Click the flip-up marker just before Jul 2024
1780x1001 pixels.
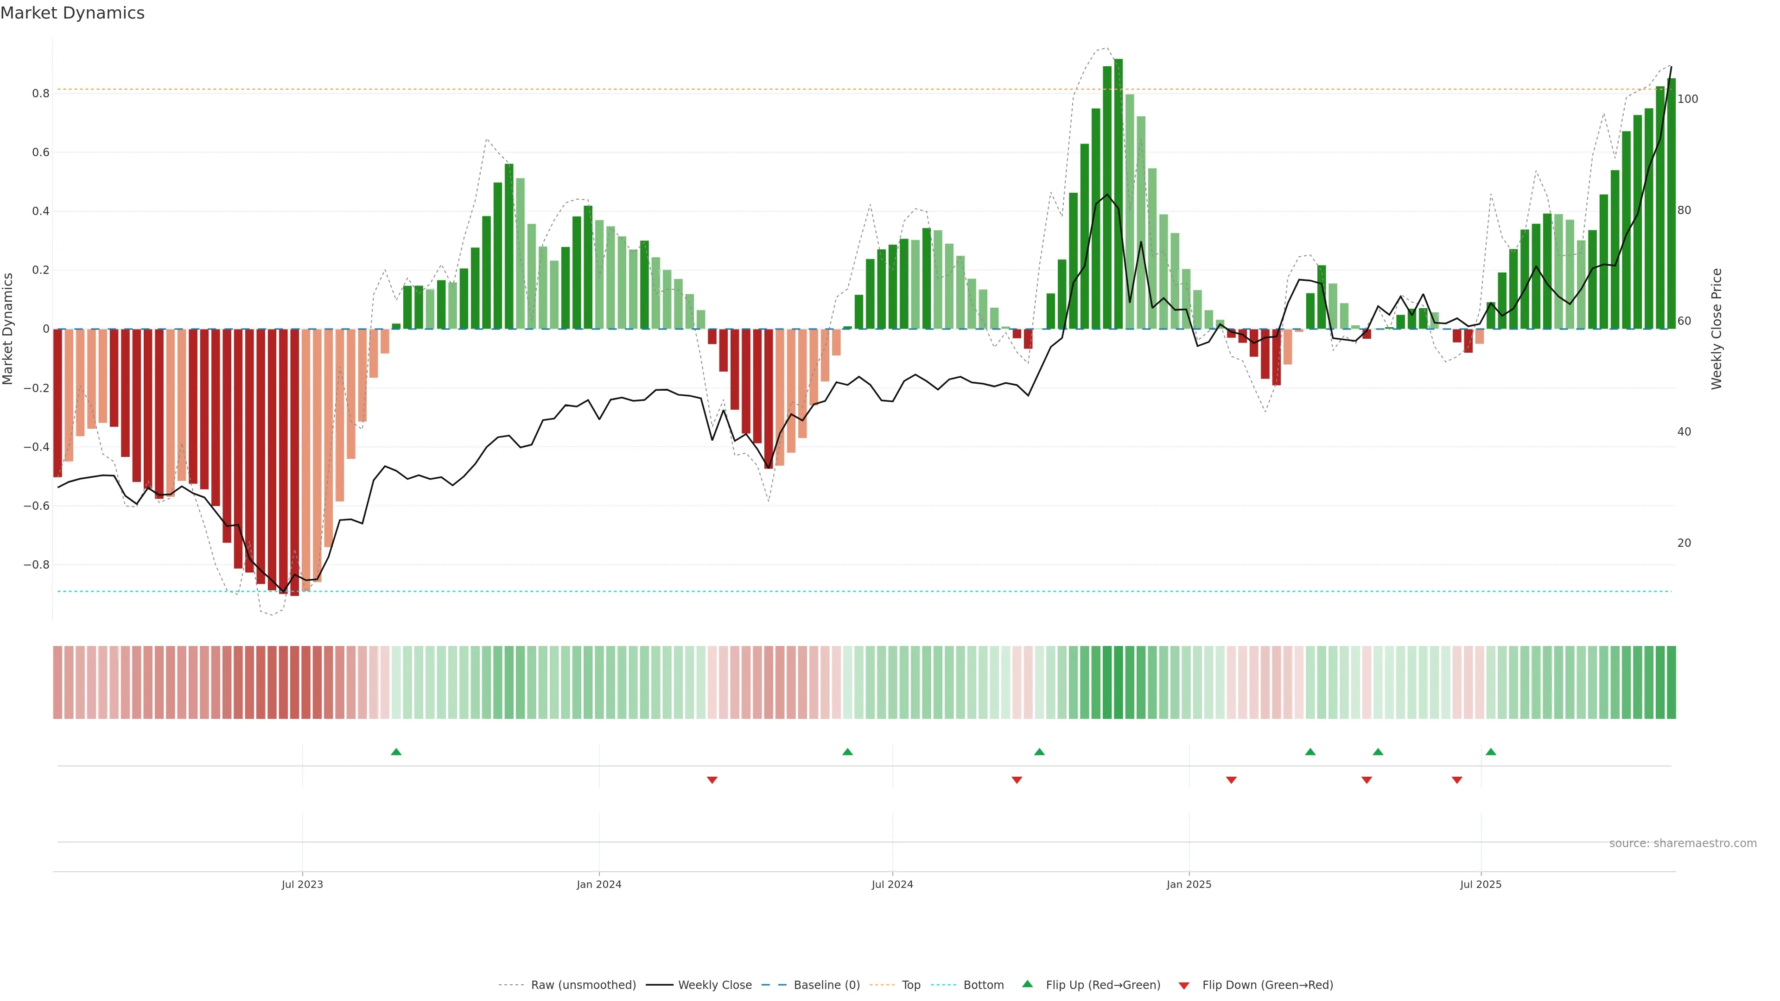[848, 752]
